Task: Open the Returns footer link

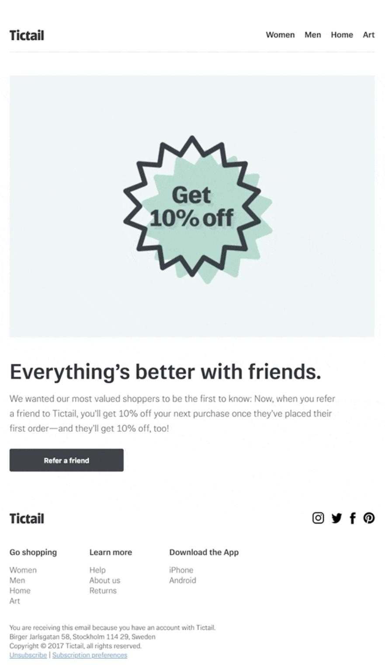Action: pyautogui.click(x=103, y=591)
